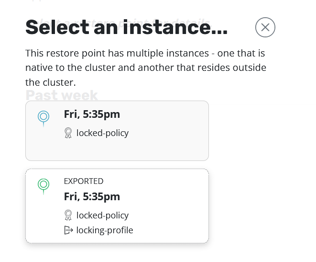Click the green exported restore point pin icon
This screenshot has width=316, height=262.
pos(44,184)
